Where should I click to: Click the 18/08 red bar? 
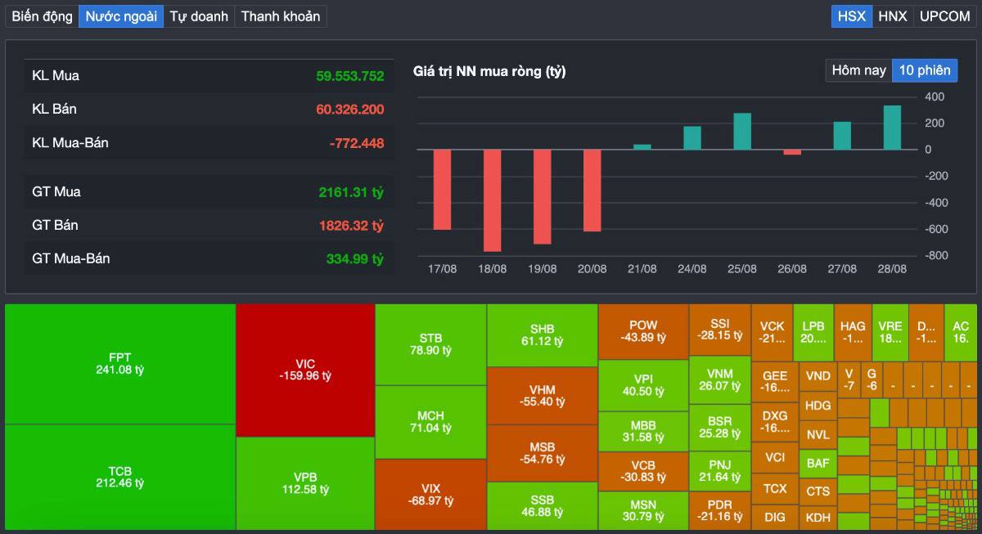493,200
